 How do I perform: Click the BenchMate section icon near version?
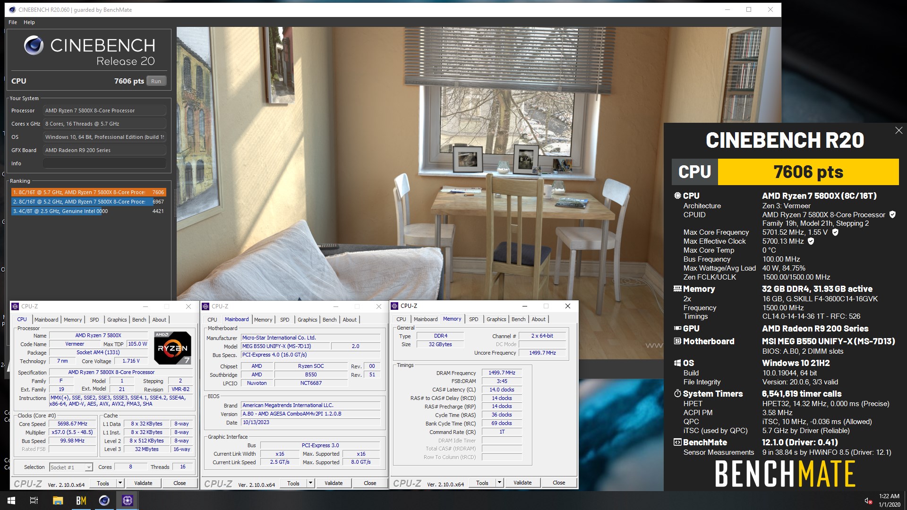tap(677, 442)
